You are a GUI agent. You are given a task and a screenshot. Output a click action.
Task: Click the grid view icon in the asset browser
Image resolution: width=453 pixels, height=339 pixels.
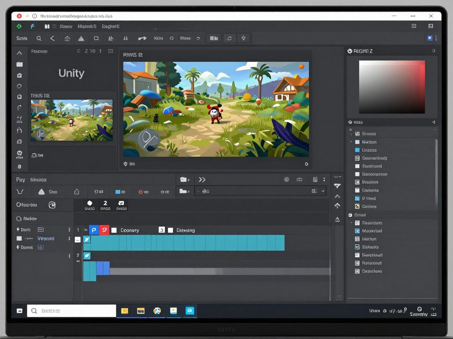coord(315,180)
